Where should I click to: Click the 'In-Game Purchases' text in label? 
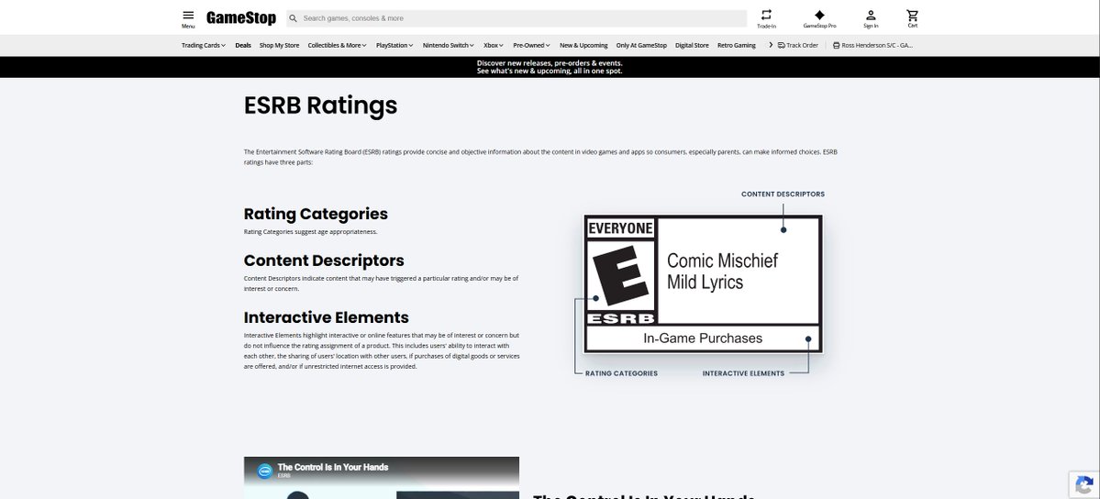[703, 338]
